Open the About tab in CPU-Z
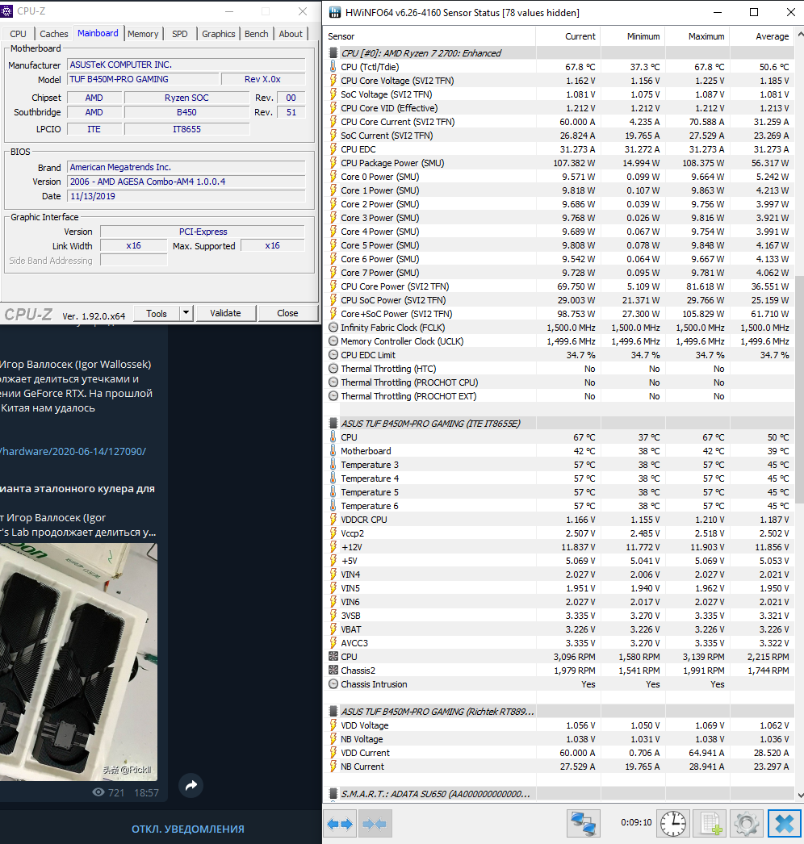804x844 pixels. pyautogui.click(x=291, y=34)
